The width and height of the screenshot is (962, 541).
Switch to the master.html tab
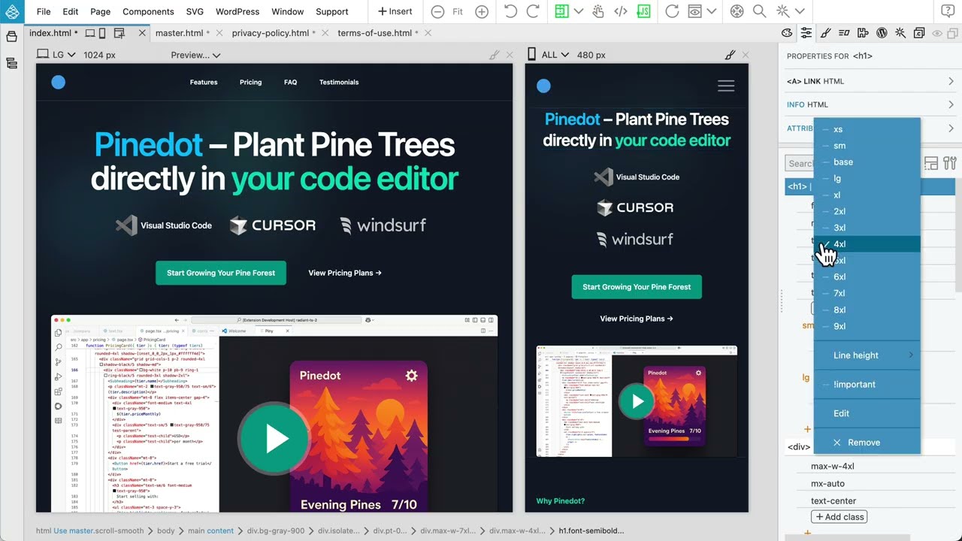[x=179, y=33]
